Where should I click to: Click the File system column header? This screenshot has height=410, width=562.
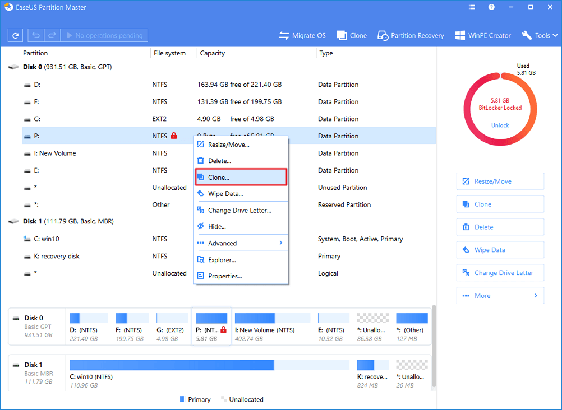pyautogui.click(x=169, y=53)
